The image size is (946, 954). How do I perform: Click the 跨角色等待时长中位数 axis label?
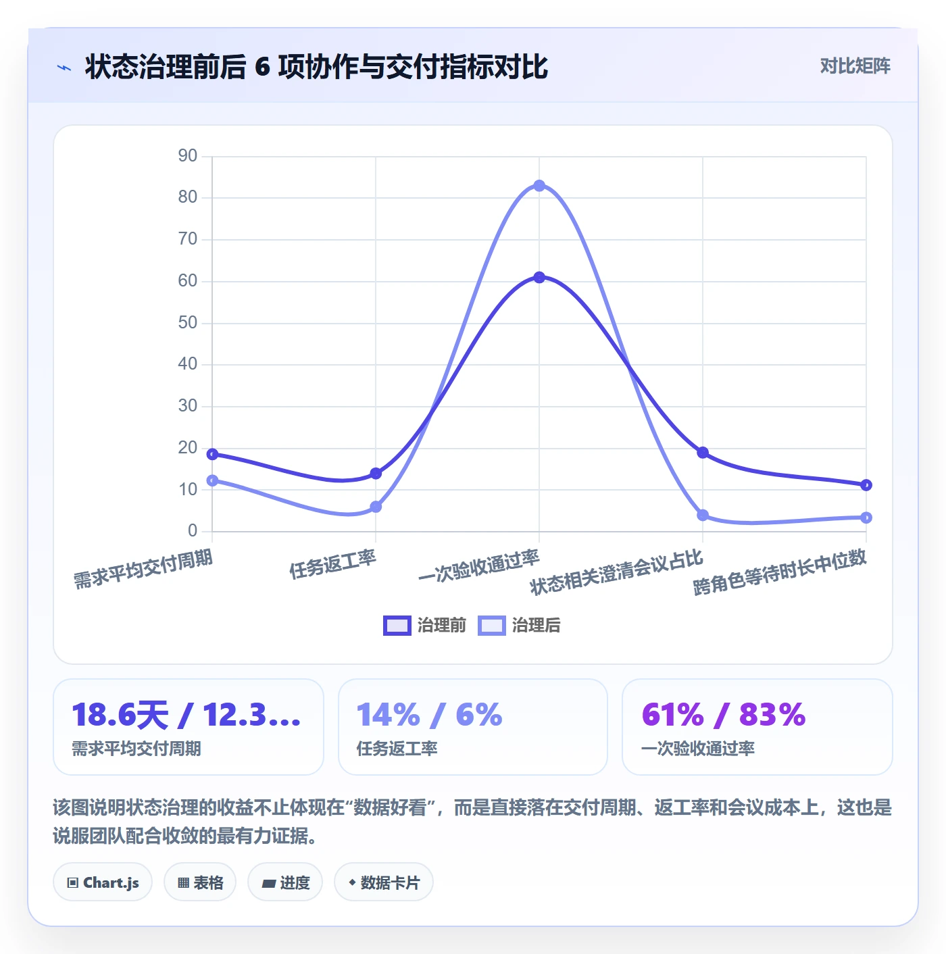click(x=780, y=572)
